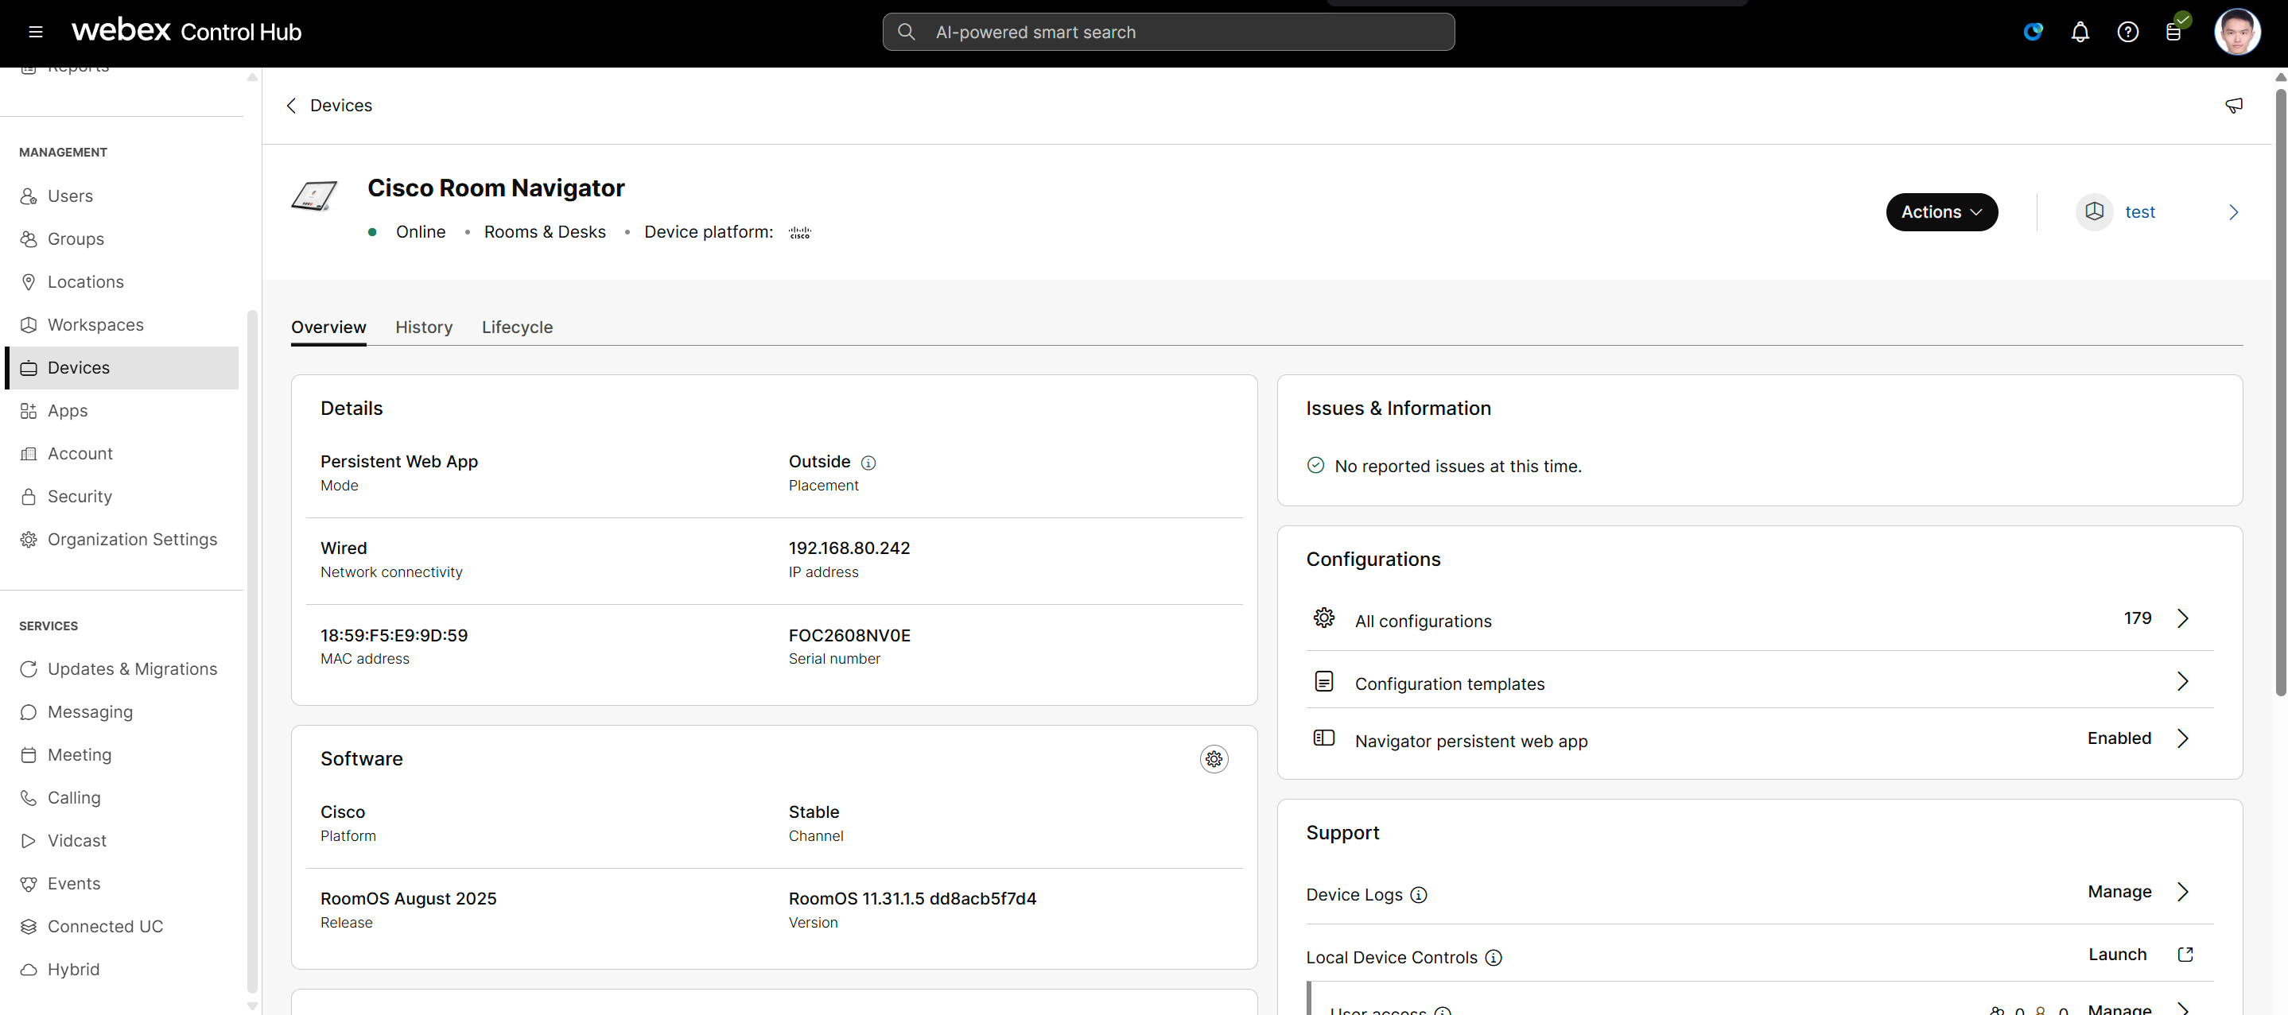Open Security in the sidebar
The width and height of the screenshot is (2288, 1015).
[122, 497]
